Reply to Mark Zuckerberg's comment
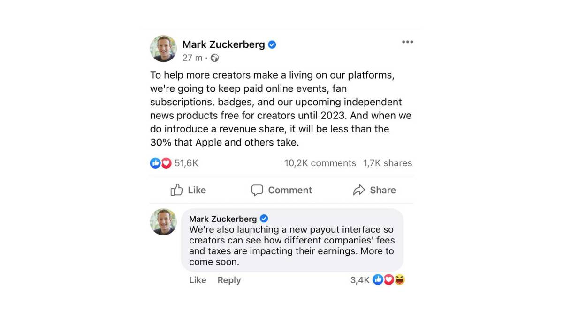Image resolution: width=563 pixels, height=316 pixels. pyautogui.click(x=229, y=280)
